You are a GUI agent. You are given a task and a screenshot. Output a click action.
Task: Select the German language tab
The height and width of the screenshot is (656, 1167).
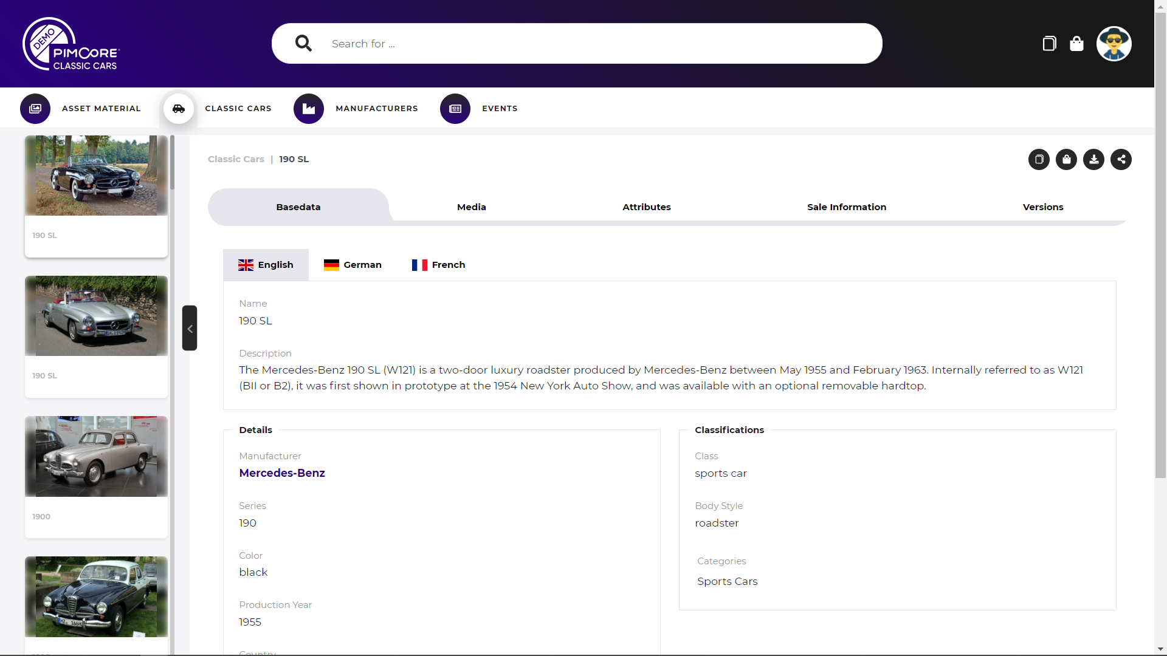pos(353,265)
